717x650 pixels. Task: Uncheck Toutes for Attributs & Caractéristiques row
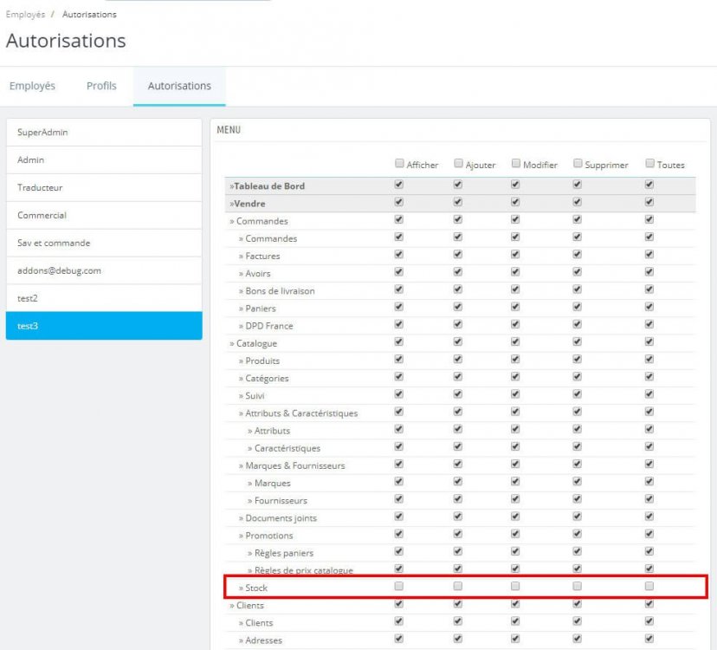(x=649, y=412)
